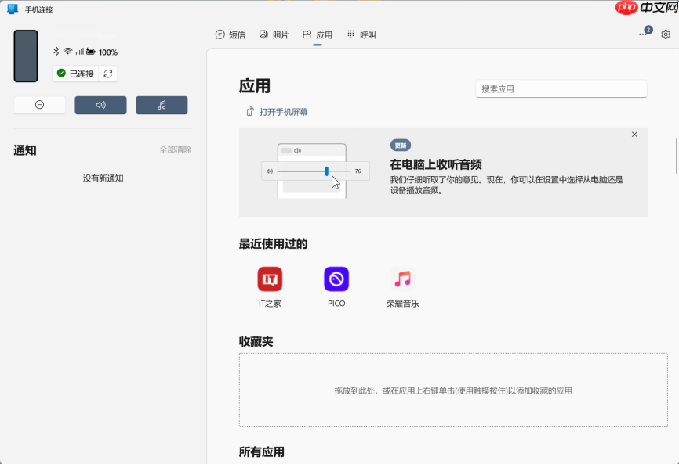Launch the IT之家 app

tap(270, 279)
